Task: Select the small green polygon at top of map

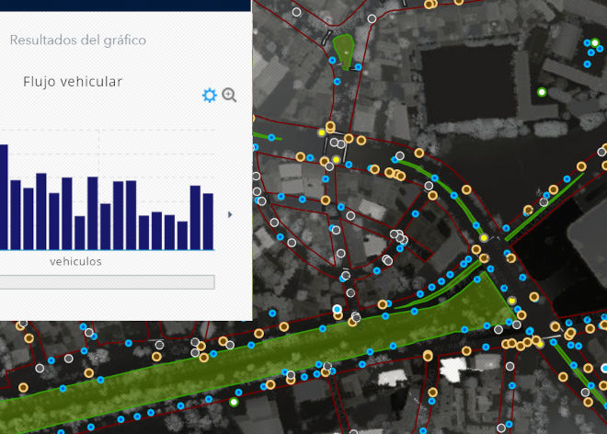Action: 345,51
